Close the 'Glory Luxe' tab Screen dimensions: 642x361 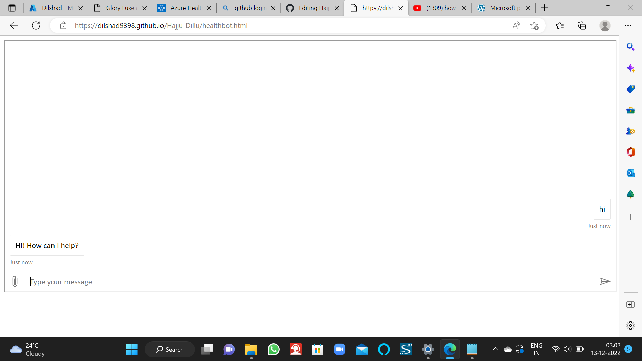[x=145, y=8]
